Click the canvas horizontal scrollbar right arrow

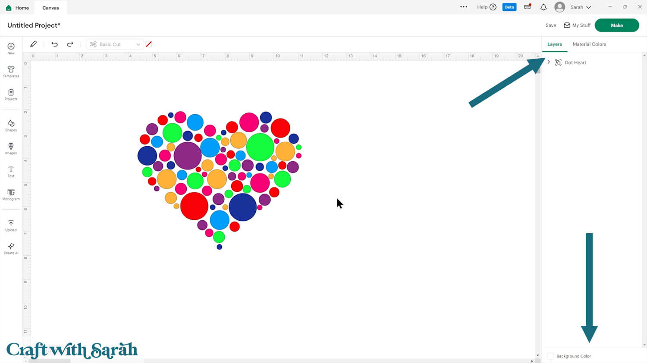click(532, 361)
